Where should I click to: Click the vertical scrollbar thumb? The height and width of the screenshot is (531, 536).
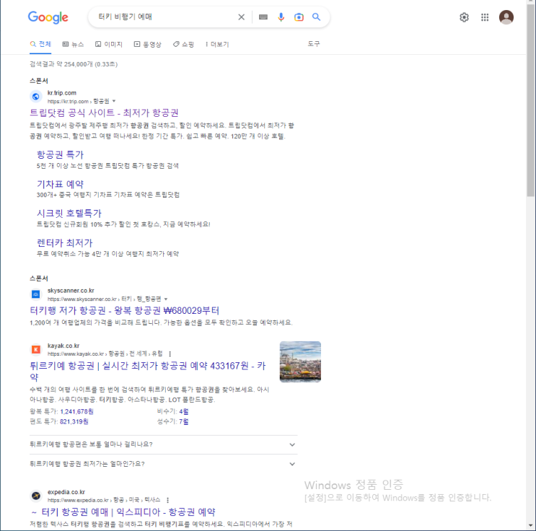[x=530, y=100]
